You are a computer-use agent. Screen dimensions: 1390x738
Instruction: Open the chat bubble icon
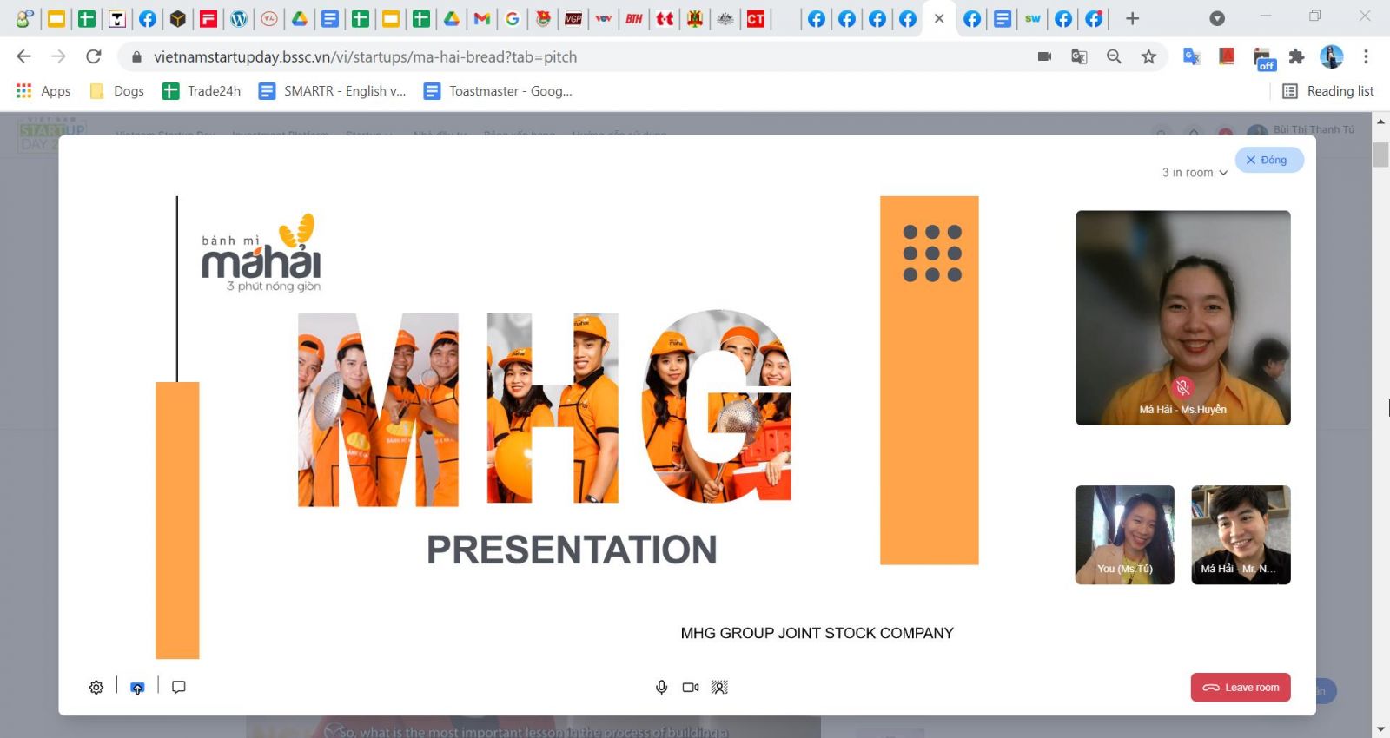pyautogui.click(x=179, y=687)
